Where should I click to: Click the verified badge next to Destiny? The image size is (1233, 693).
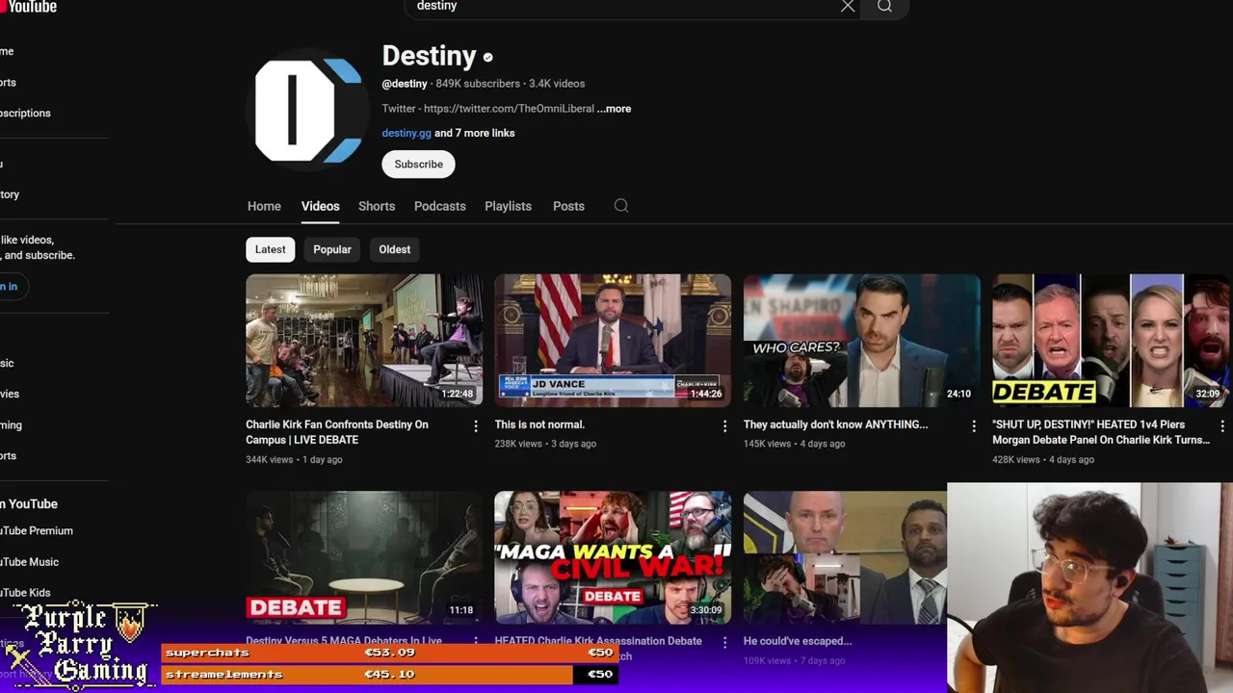pyautogui.click(x=488, y=58)
